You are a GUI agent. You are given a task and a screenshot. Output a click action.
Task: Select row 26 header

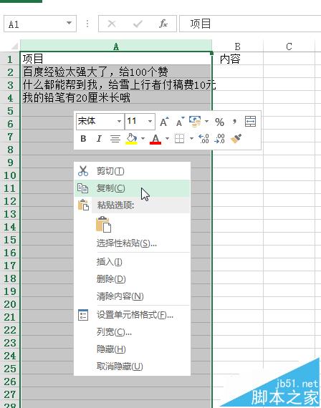click(10, 382)
